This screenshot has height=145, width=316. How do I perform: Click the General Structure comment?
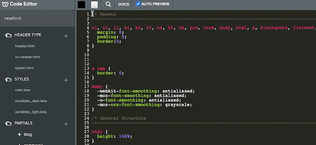click(119, 118)
